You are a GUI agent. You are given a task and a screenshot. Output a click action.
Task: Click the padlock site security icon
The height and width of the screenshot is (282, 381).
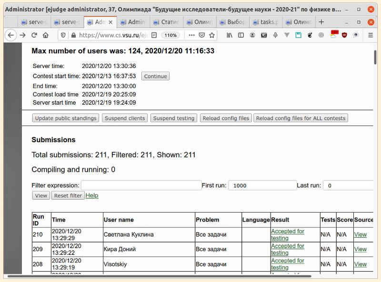tap(73, 35)
